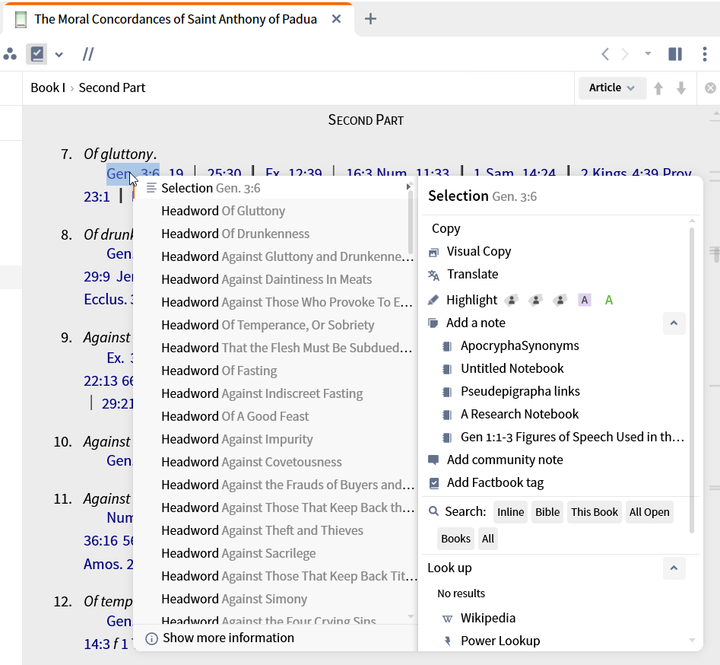720x665 pixels.
Task: Click the parallel resources slashes icon
Action: (88, 54)
